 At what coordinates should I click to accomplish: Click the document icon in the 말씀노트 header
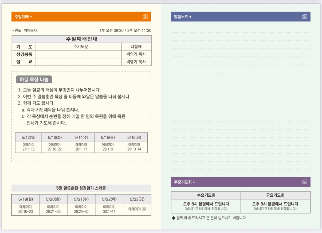tap(305, 17)
